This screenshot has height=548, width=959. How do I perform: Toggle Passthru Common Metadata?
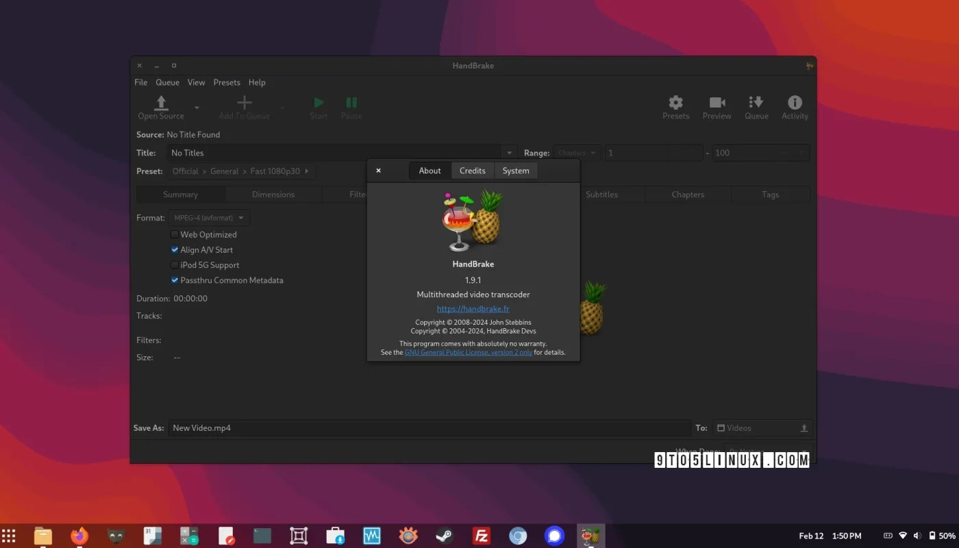pos(175,280)
